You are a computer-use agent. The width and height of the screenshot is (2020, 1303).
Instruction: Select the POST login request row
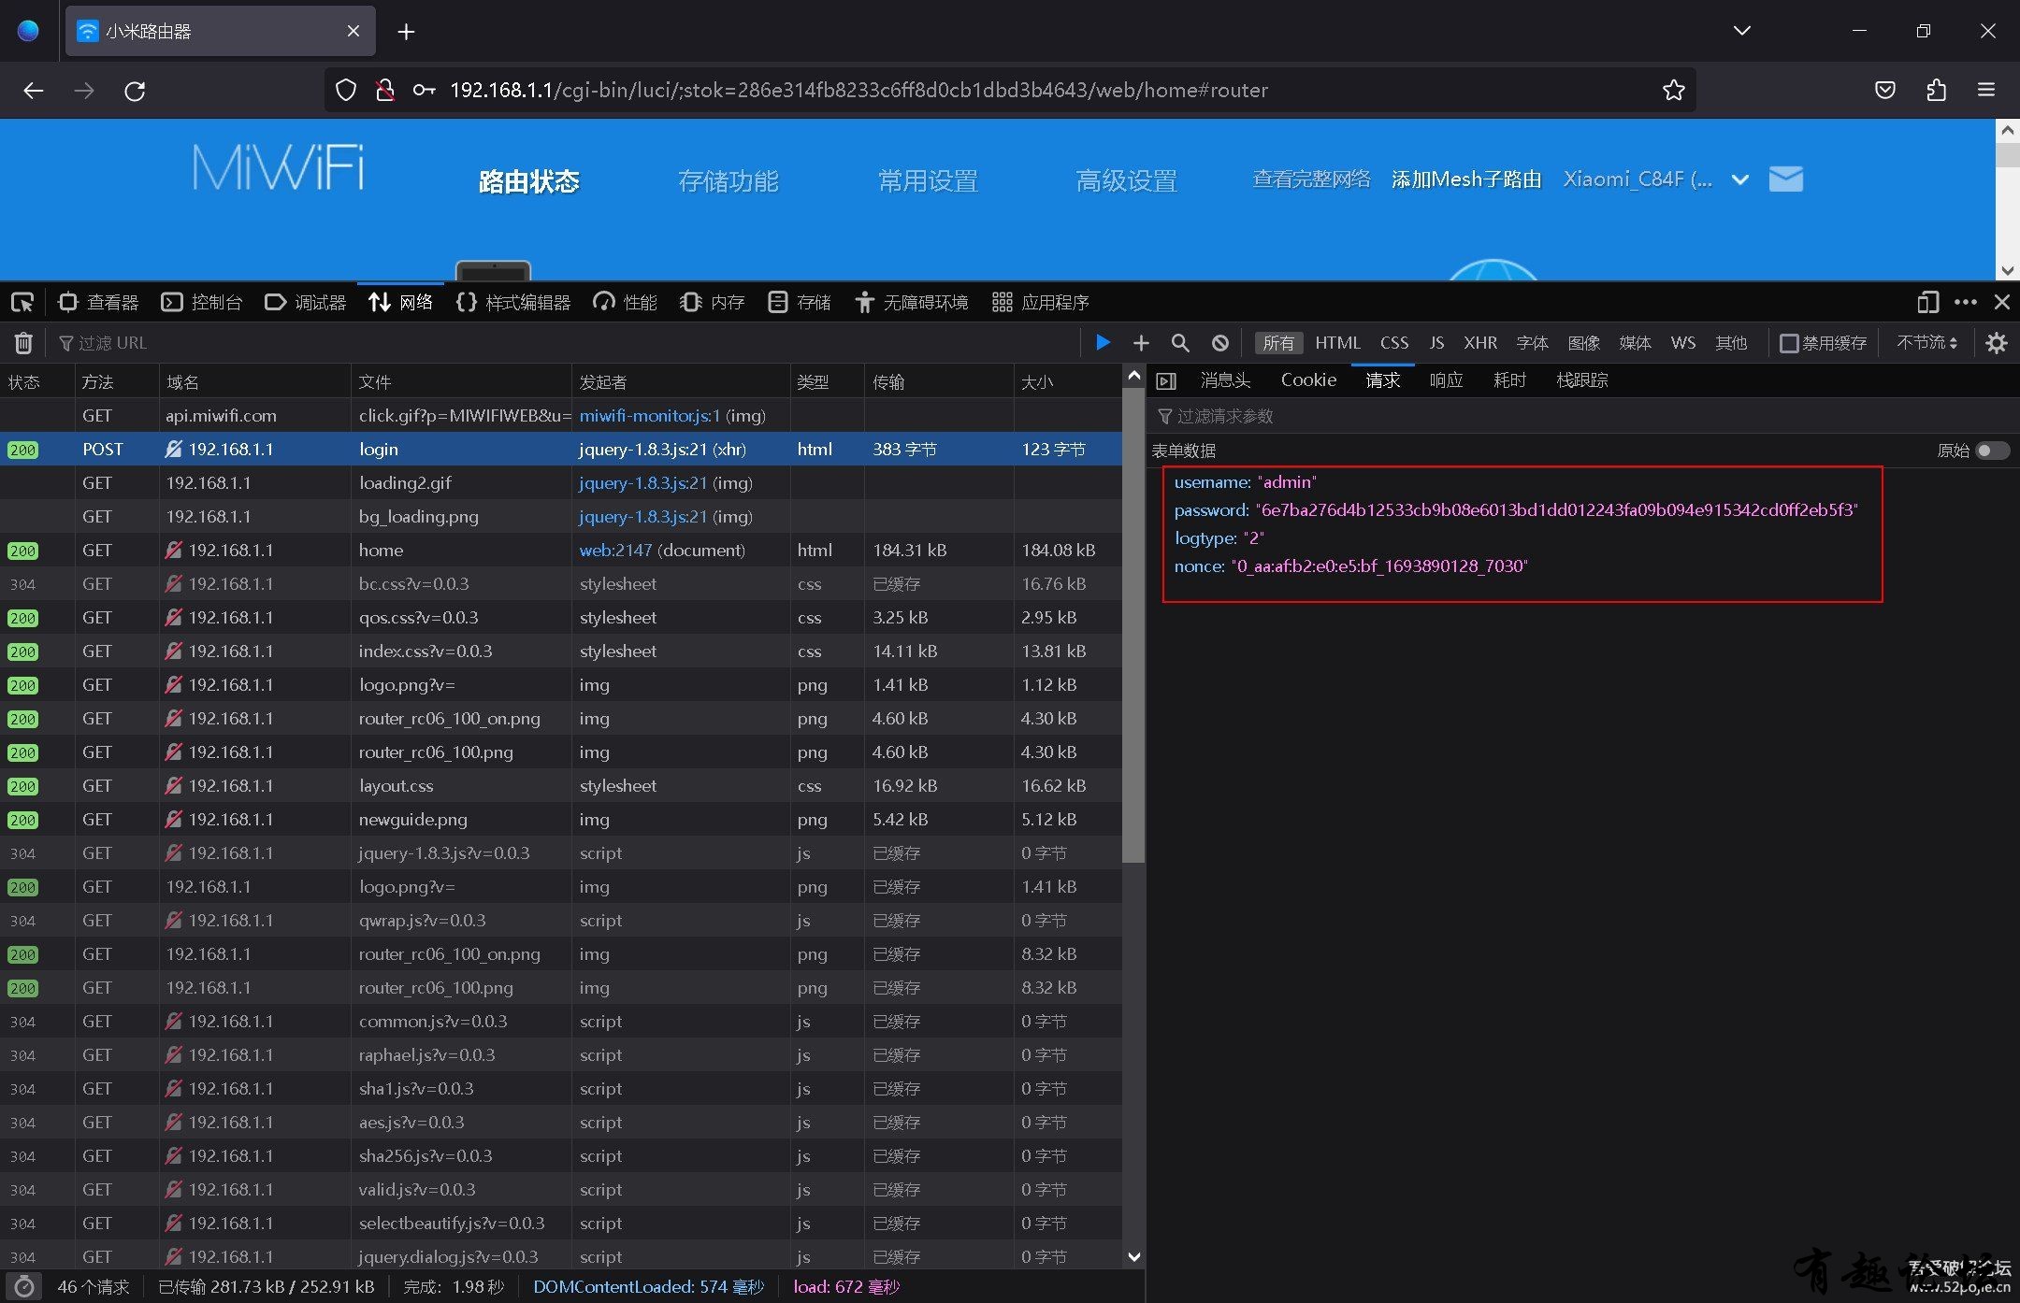[x=561, y=450]
